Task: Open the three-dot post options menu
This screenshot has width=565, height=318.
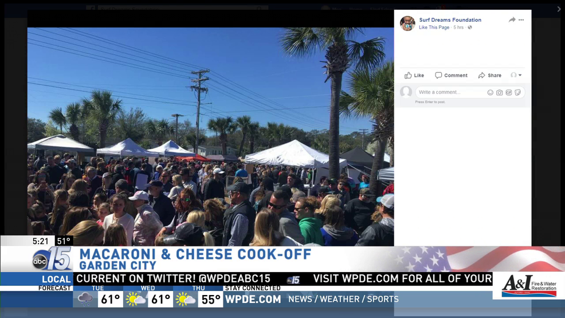Action: point(521,20)
